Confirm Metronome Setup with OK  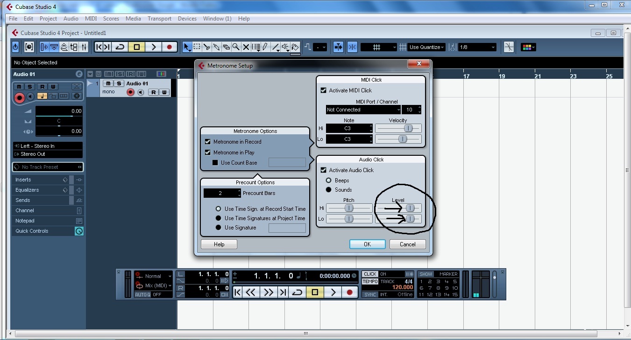[x=367, y=244]
